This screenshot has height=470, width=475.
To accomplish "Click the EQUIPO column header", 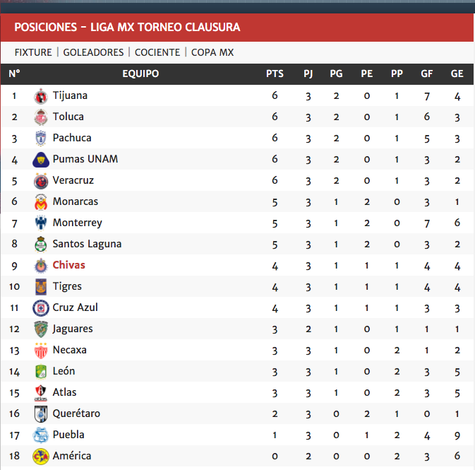I will [140, 74].
